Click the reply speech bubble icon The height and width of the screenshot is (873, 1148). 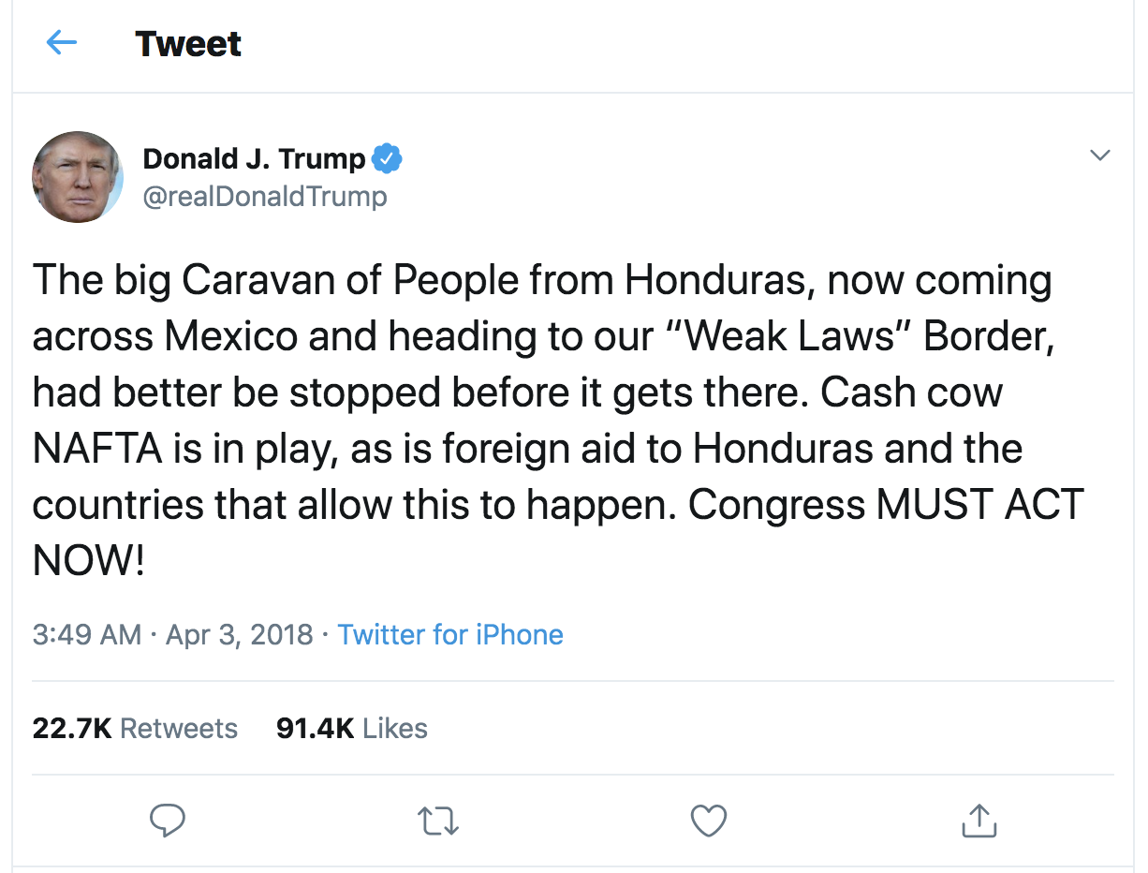click(x=168, y=821)
